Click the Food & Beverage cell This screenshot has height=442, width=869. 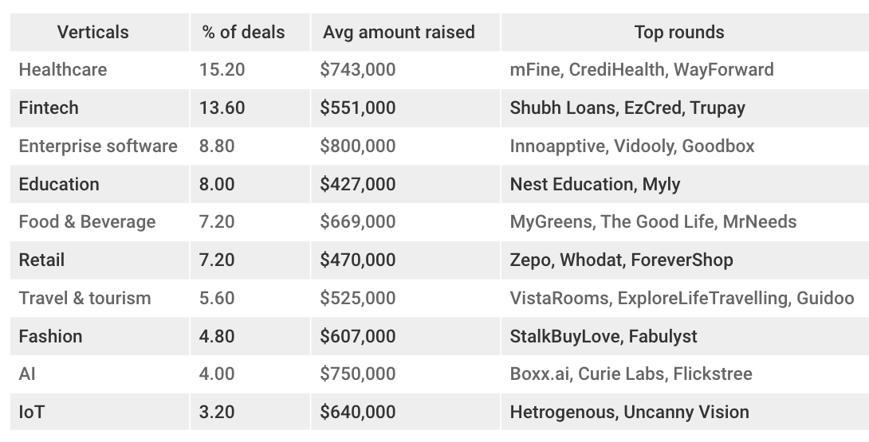click(87, 221)
